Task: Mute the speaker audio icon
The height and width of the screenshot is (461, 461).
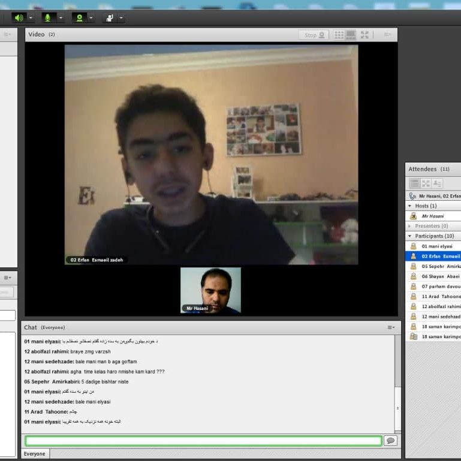Action: 19,17
